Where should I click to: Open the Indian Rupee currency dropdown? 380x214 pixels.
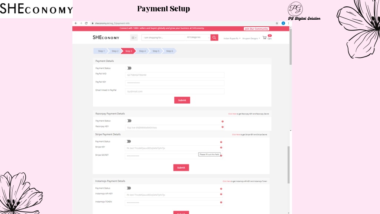(x=232, y=38)
